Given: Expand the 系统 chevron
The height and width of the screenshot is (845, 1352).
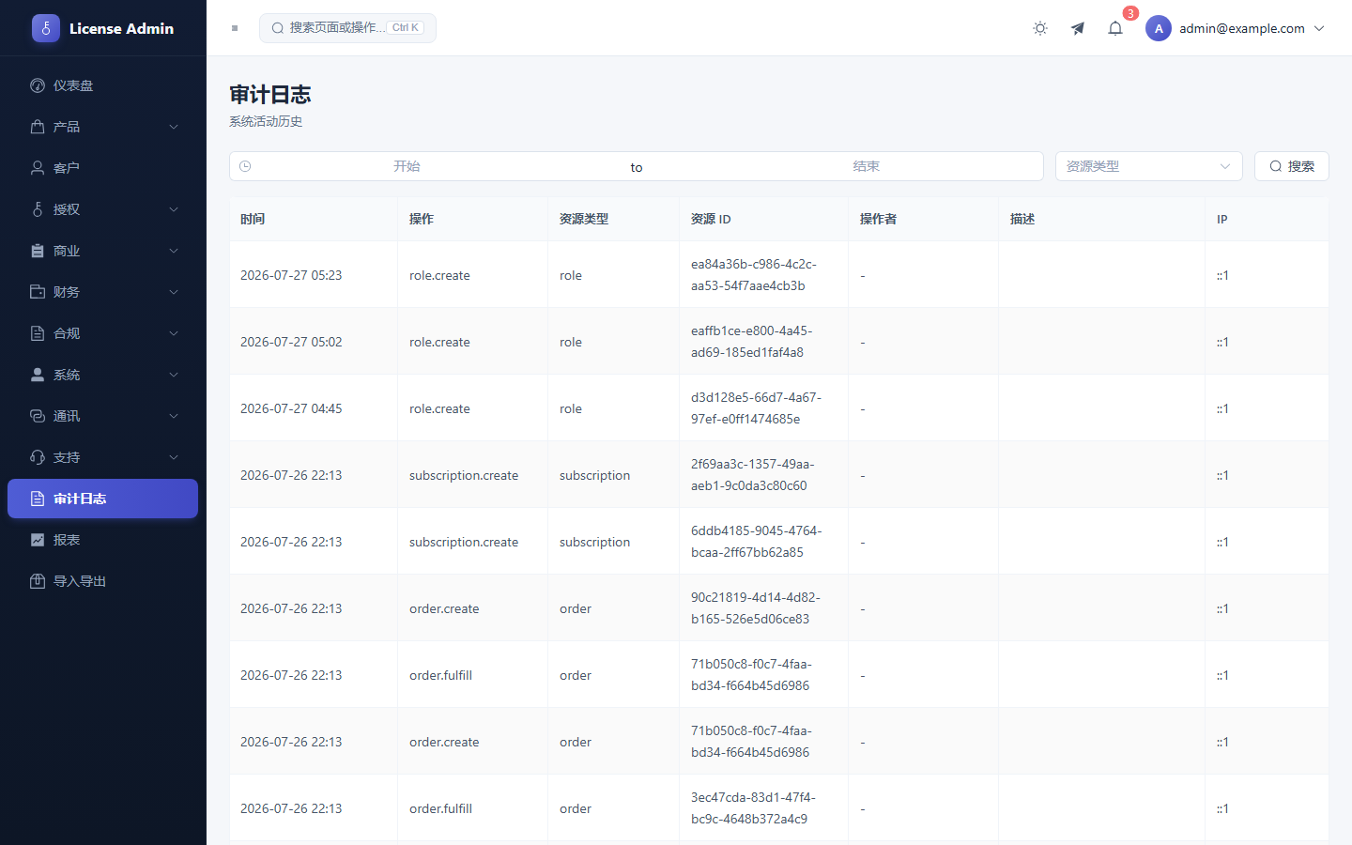Looking at the screenshot, I should point(174,375).
